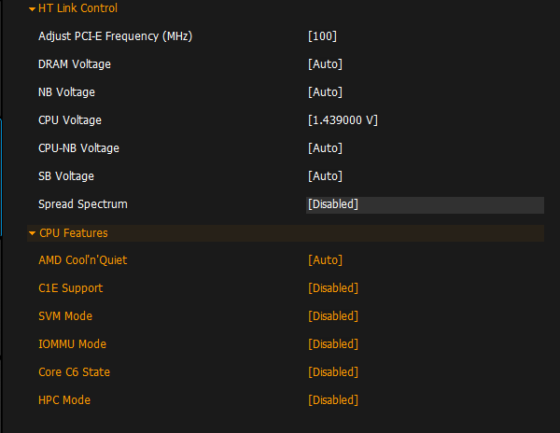The height and width of the screenshot is (433, 560).
Task: Collapse the CPU Features section arrow
Action: pyautogui.click(x=32, y=233)
